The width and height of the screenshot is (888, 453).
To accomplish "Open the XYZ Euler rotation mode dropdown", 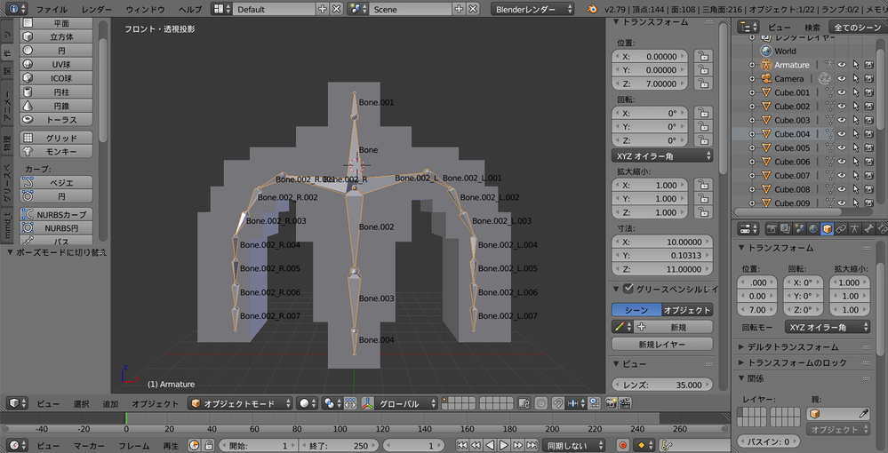I will coord(662,155).
